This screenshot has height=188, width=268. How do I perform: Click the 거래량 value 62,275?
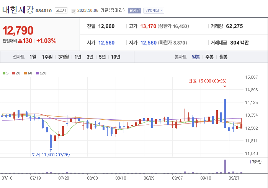coord(234,26)
